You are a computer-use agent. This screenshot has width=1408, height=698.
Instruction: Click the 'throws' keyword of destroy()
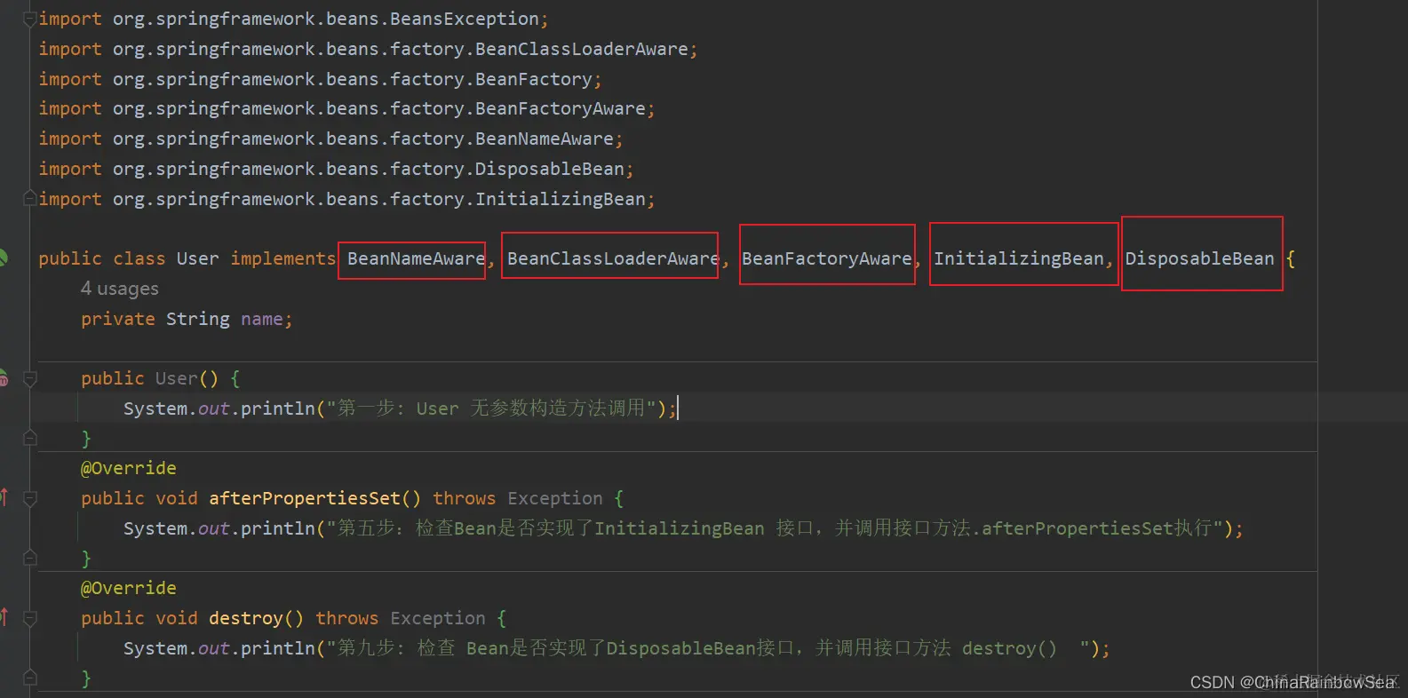347,618
